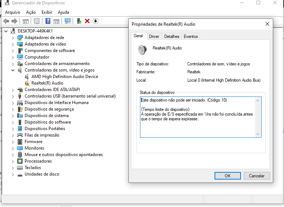Open the Properties toolbar icon

click(37, 21)
